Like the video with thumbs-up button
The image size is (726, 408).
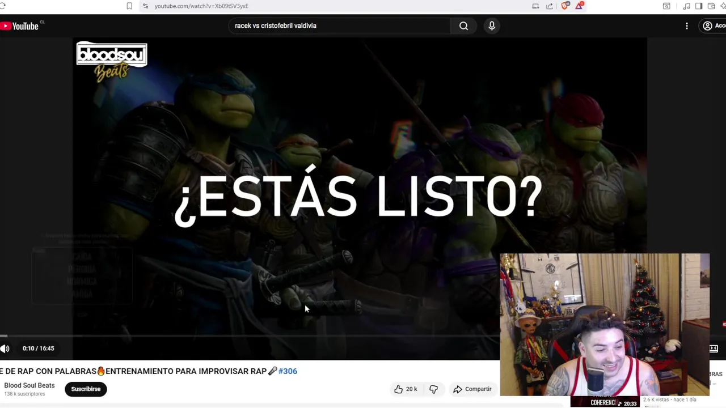406,389
